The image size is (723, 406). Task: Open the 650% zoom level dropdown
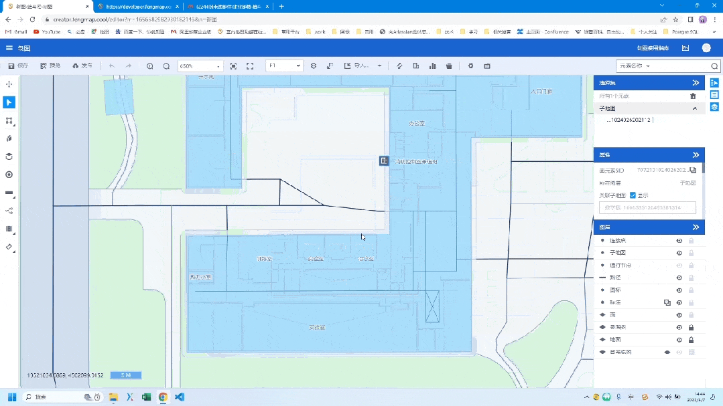tap(200, 66)
